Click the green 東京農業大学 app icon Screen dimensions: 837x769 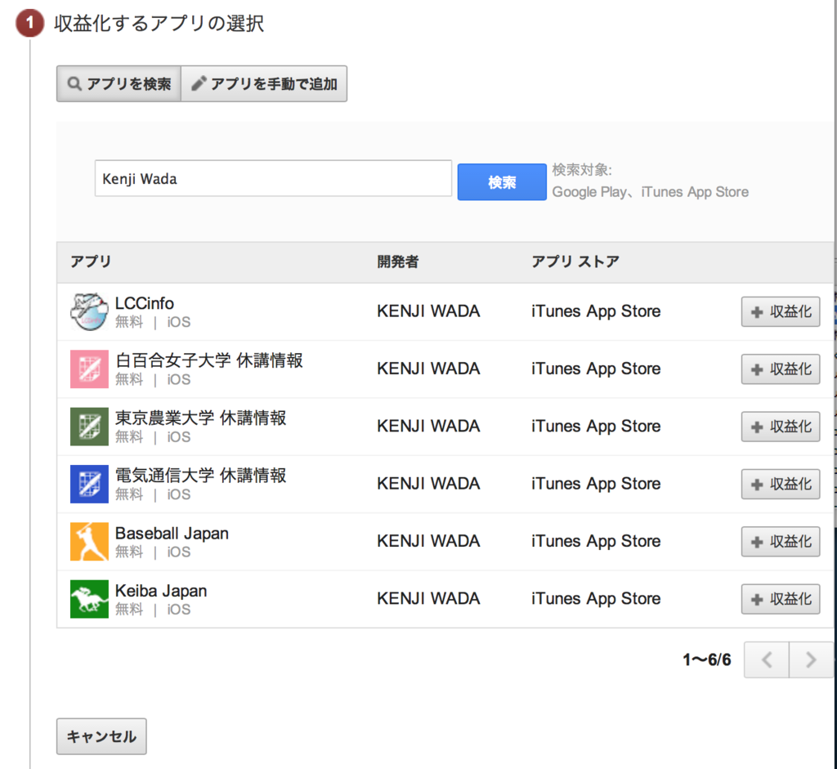(89, 427)
